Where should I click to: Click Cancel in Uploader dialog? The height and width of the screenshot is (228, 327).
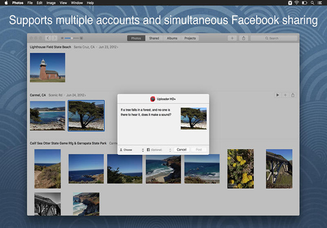[181, 149]
